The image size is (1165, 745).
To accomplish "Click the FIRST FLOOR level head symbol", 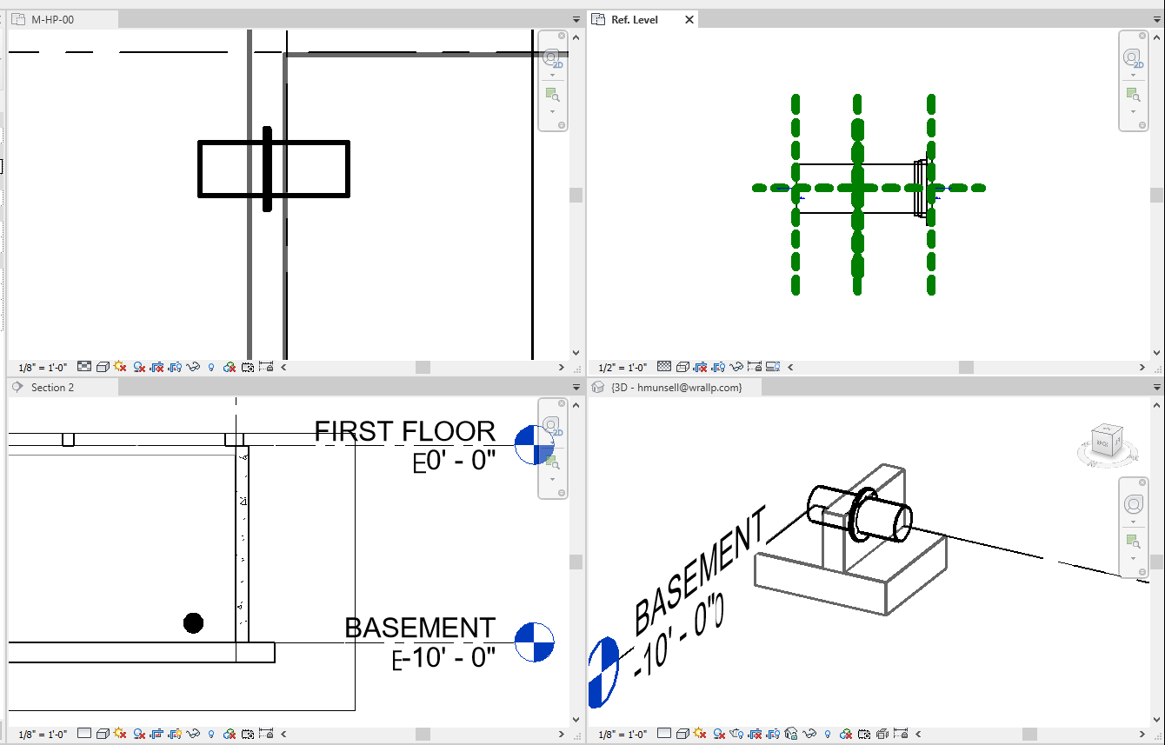I will tap(535, 443).
